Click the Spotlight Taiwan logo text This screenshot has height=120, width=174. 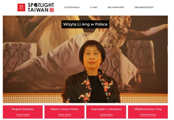[x=41, y=7]
